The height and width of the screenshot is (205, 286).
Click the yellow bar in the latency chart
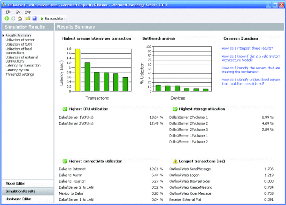coord(77,70)
